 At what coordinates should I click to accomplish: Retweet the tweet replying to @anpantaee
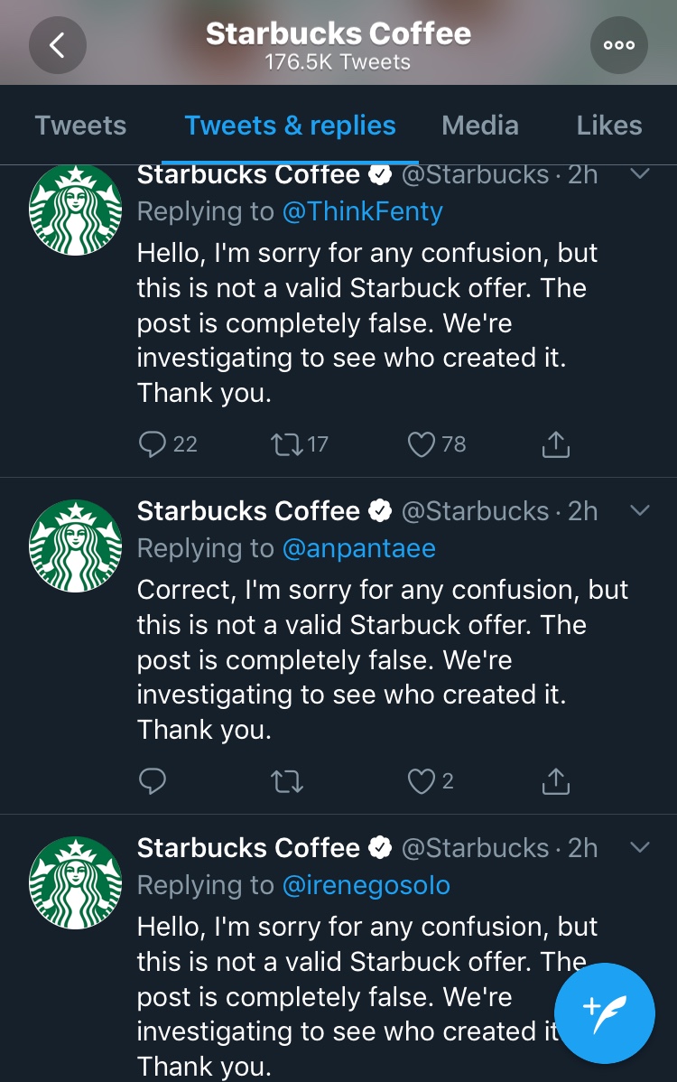coord(287,781)
